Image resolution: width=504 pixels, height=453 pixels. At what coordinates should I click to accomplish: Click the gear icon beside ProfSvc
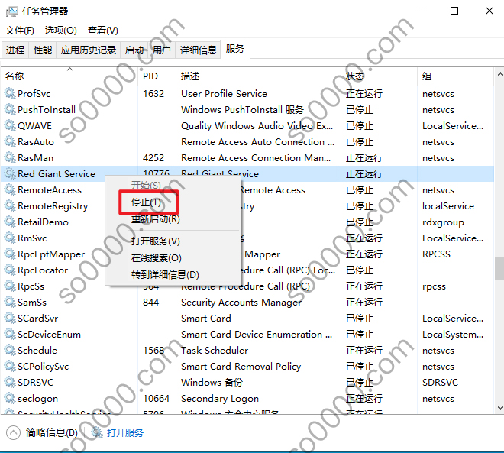(10, 93)
